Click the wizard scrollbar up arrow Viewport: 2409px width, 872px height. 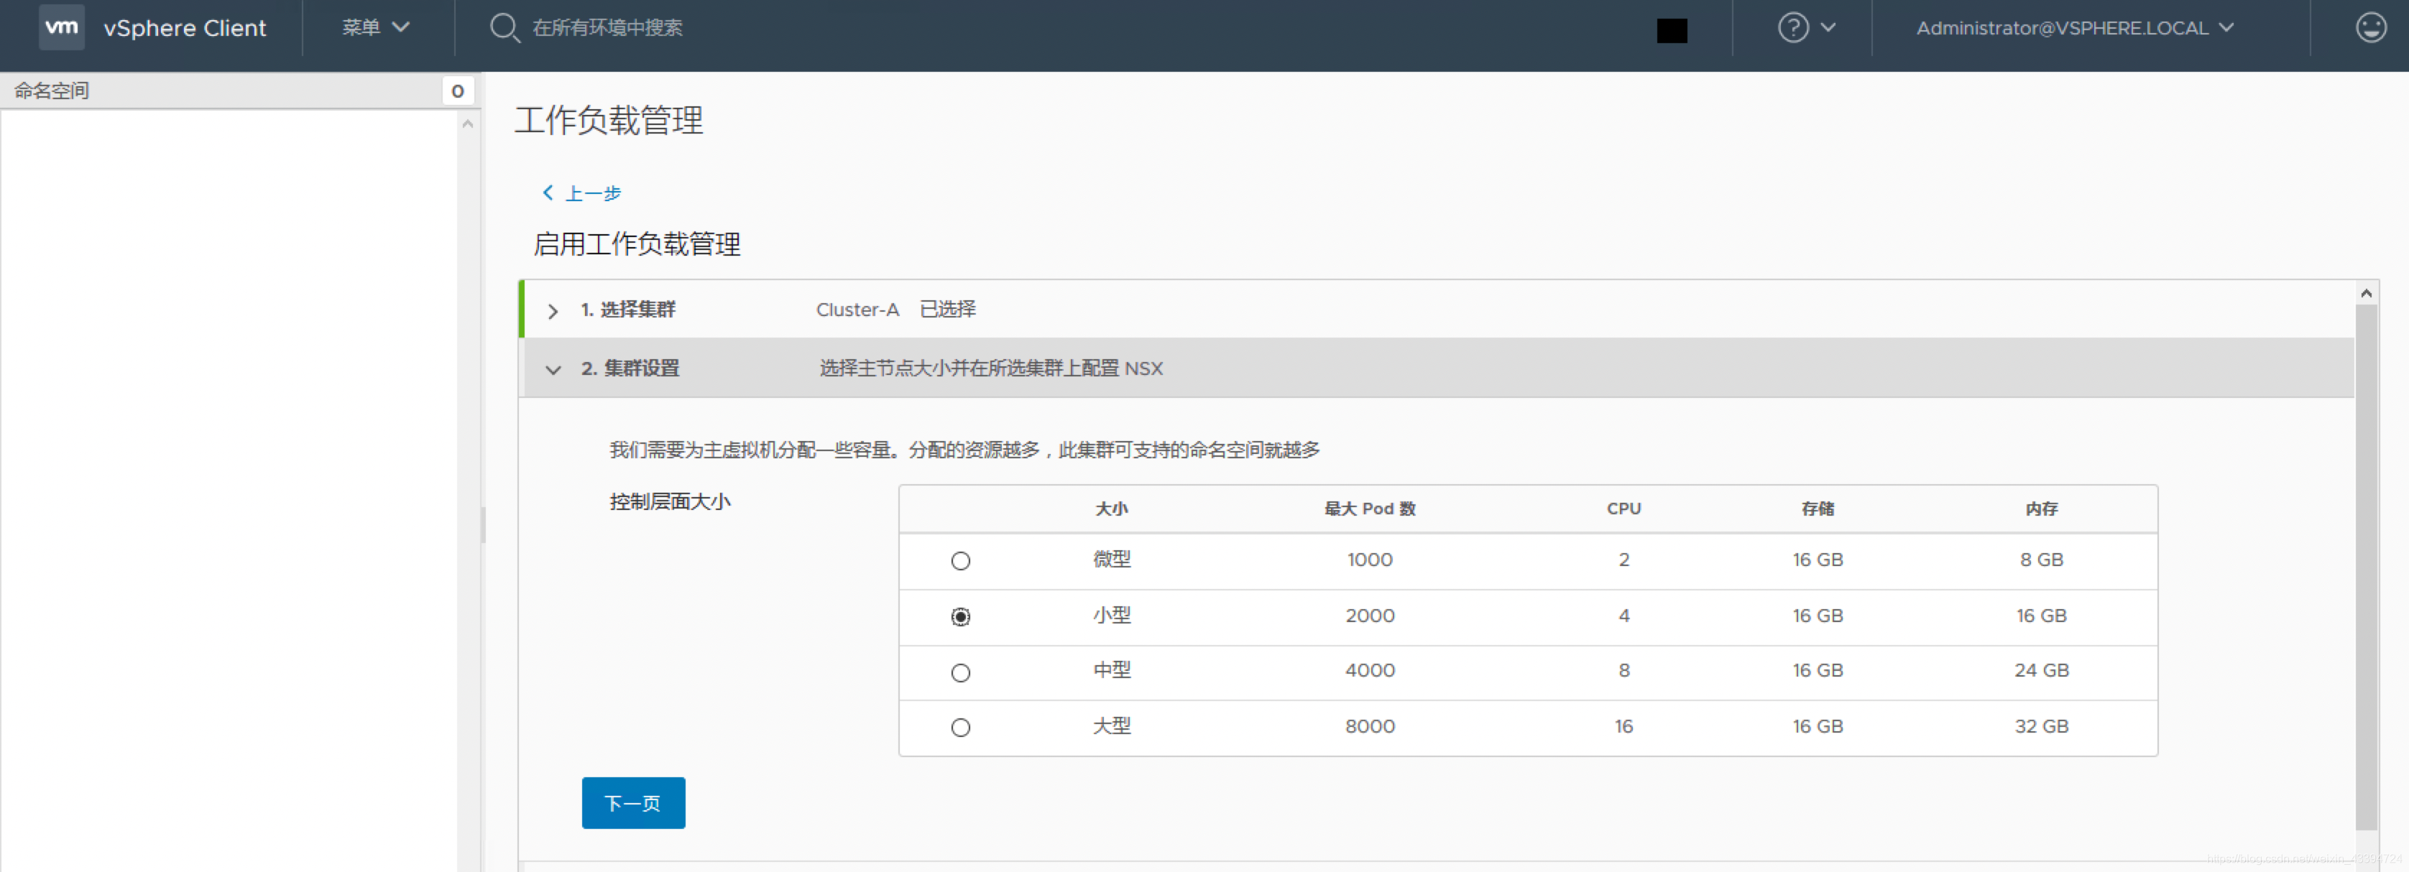[x=2366, y=294]
